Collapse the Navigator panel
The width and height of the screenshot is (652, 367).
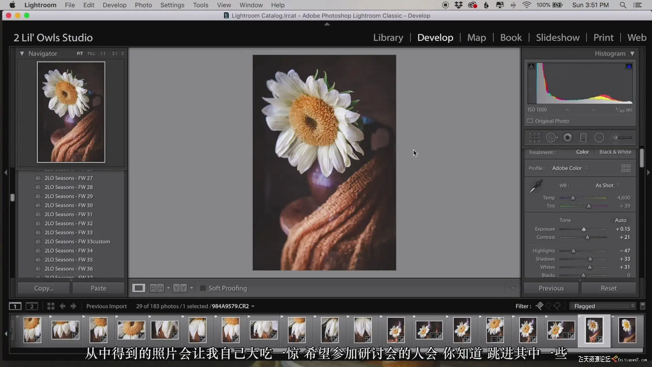(22, 53)
